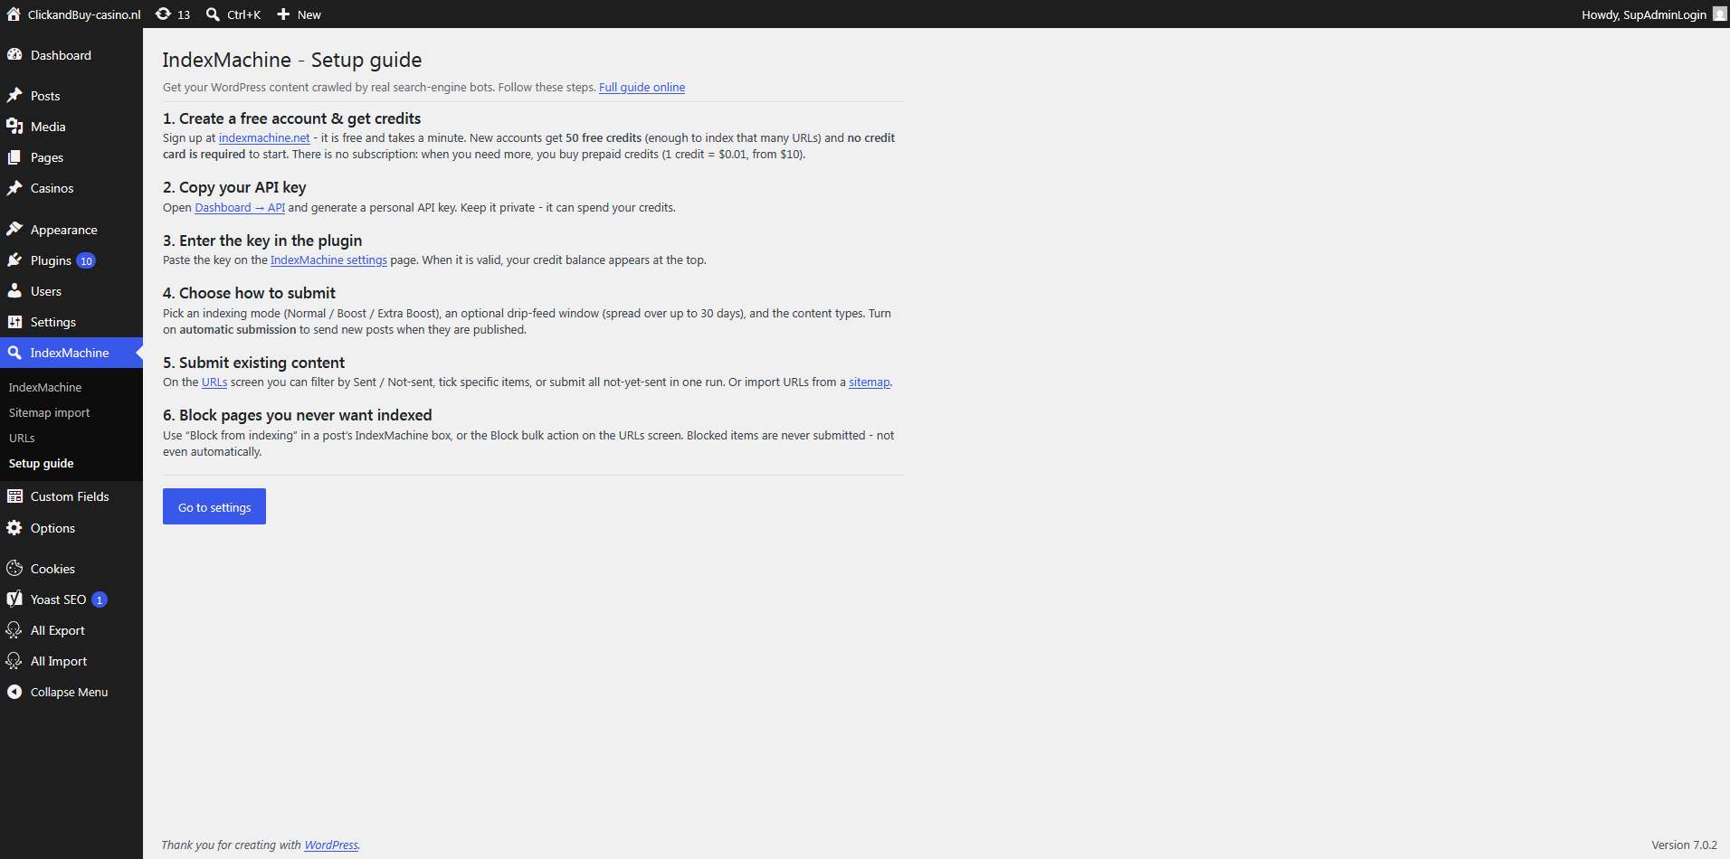Image resolution: width=1730 pixels, height=859 pixels.
Task: Open the Options menu item
Action: (52, 528)
